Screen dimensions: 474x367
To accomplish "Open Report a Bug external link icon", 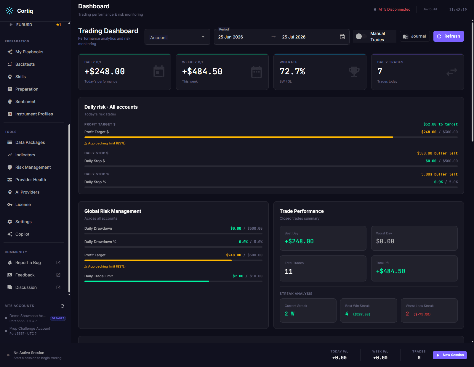I will [x=58, y=263].
